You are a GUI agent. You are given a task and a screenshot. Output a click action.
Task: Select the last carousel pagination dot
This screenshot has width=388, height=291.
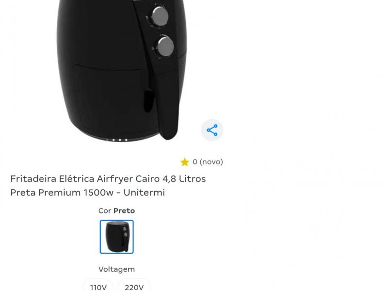click(126, 140)
